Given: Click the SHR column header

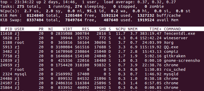Looking at the screenshot, I should tap(103, 29).
